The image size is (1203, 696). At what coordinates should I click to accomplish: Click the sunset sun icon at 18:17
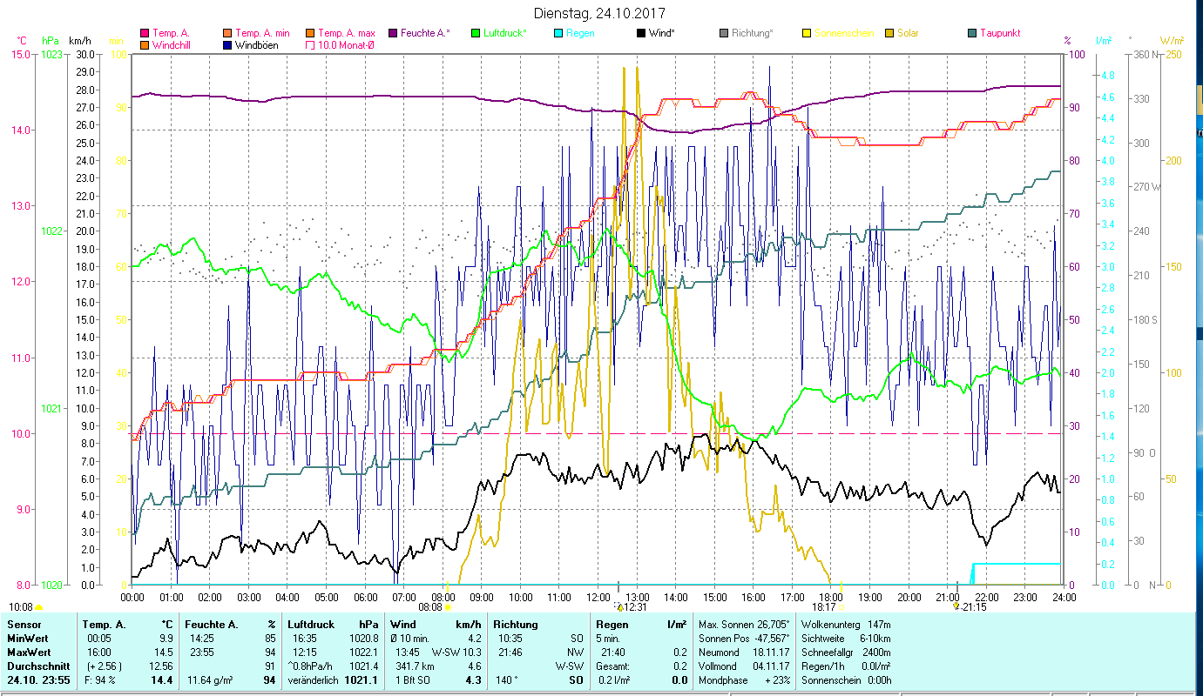tap(842, 606)
